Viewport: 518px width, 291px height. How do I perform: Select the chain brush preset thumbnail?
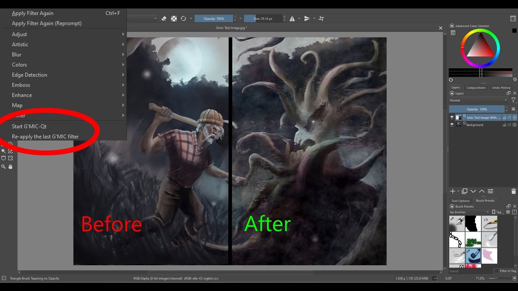click(457, 240)
